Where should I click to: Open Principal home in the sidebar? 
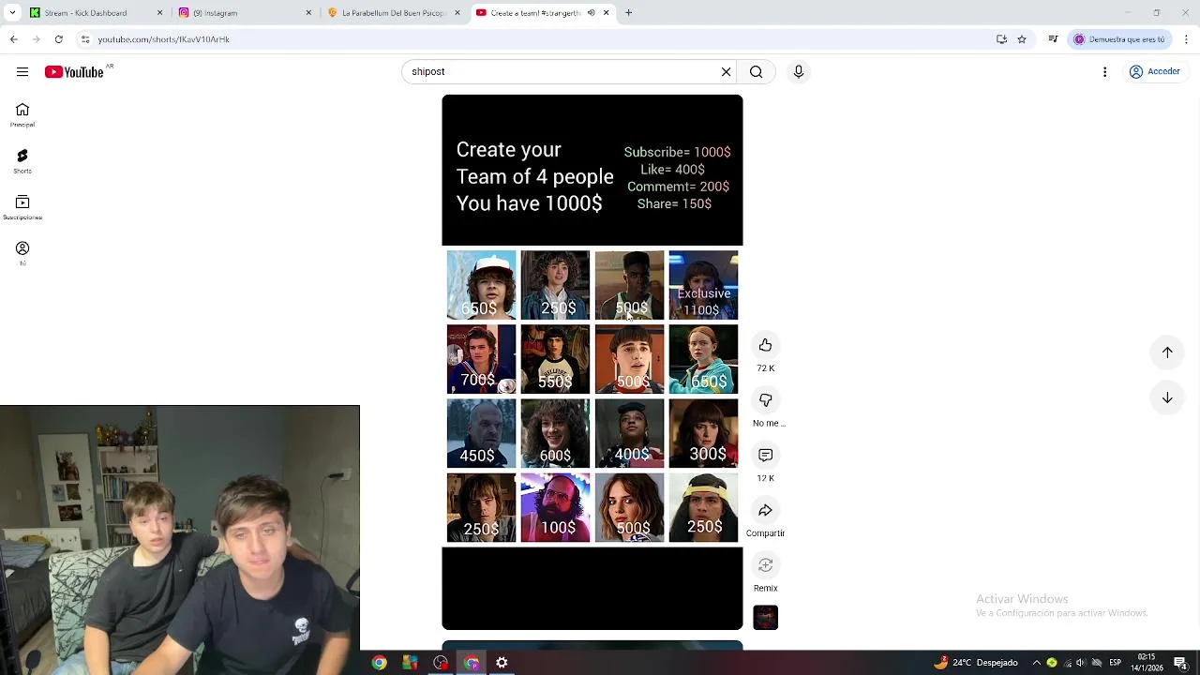click(x=22, y=115)
